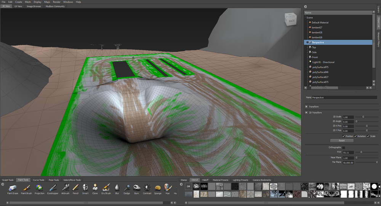Open the Render menu
This screenshot has width=381, height=206.
56,2
